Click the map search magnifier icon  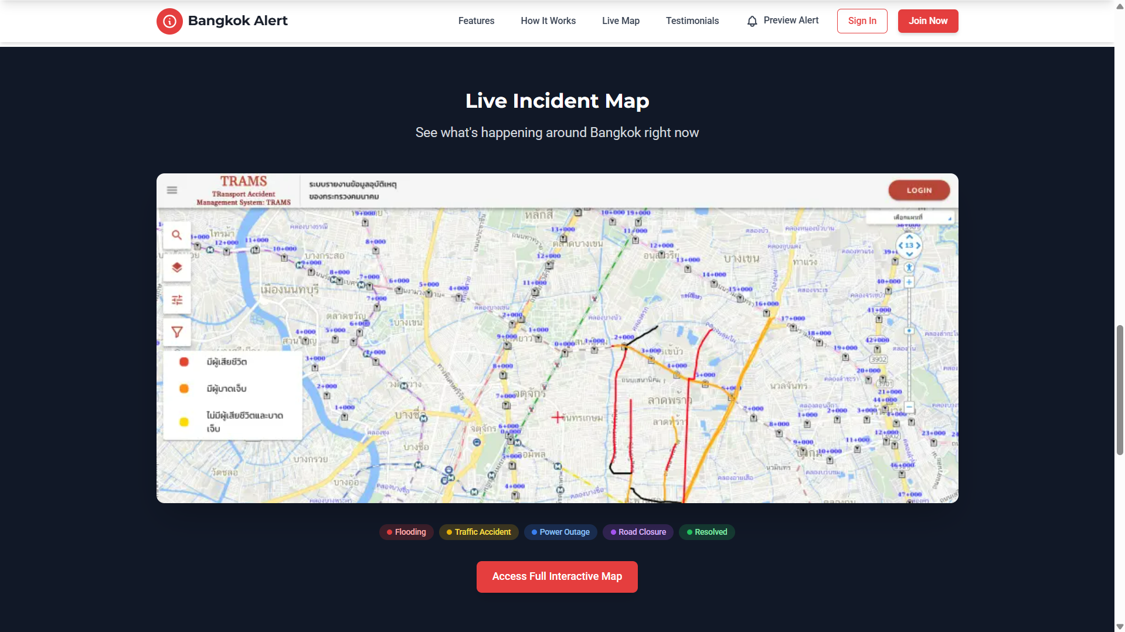176,235
